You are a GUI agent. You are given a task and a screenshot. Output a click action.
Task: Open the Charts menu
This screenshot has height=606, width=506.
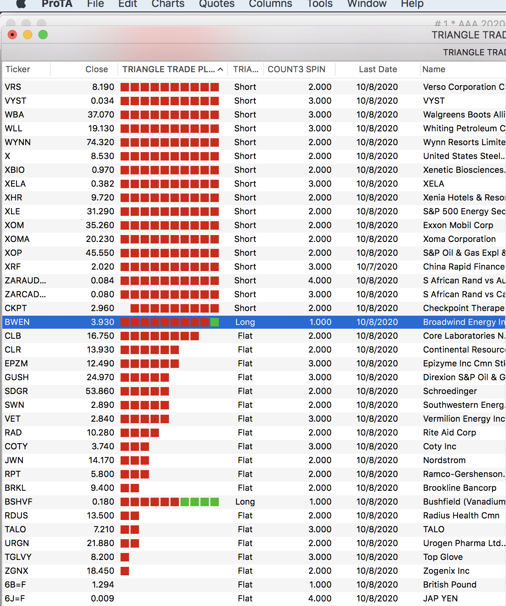click(168, 3)
